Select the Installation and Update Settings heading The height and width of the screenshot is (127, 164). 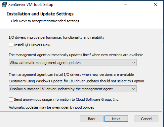click(40, 14)
